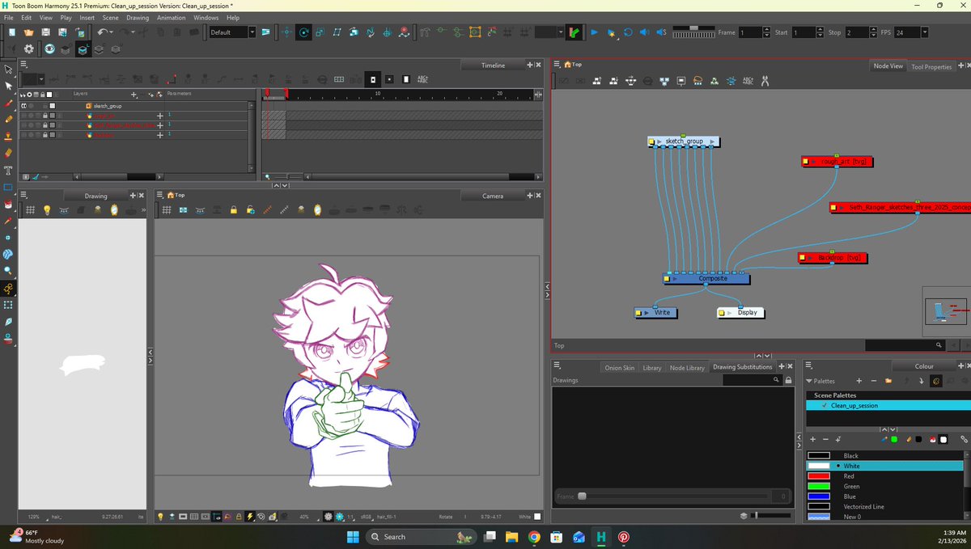Toggle Loop playback icon

[628, 32]
